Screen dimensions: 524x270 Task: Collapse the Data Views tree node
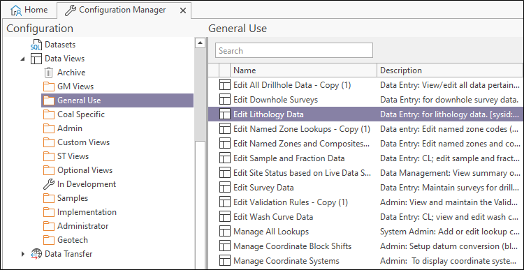22,59
